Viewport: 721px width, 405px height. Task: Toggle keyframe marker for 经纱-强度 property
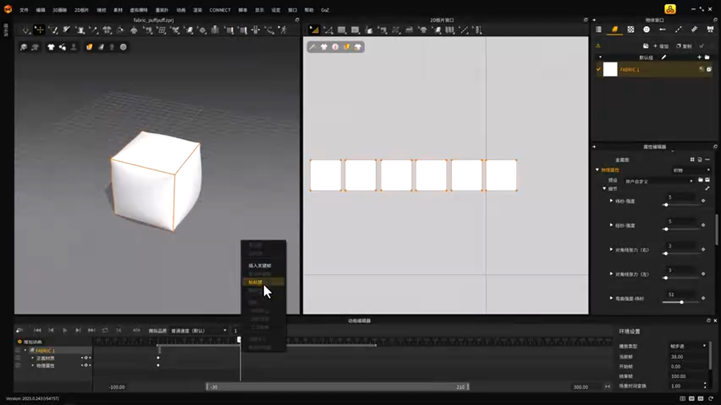point(703,225)
